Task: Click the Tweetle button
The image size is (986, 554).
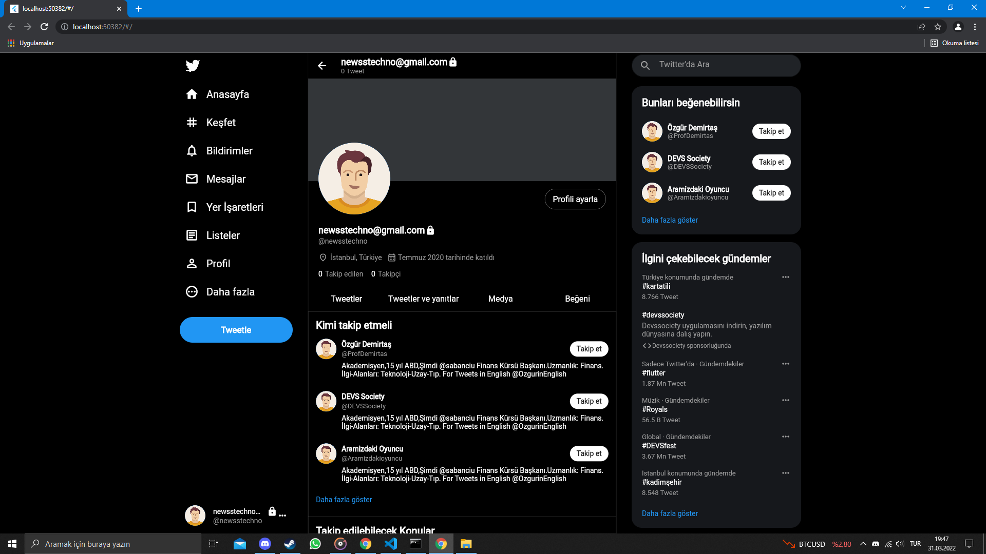Action: pyautogui.click(x=236, y=330)
